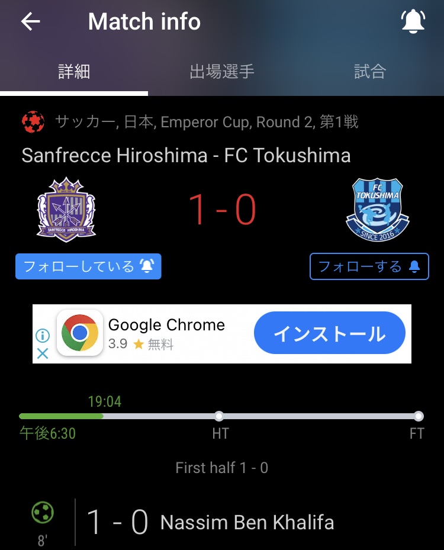444x550 pixels.
Task: Tap the notification bell in header
Action: pos(413,21)
